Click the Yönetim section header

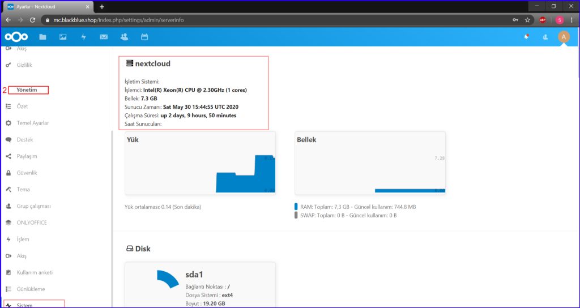point(27,90)
